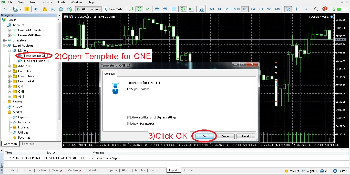Open the new chart dropdown arrow
This screenshot has height=175, width=350.
coord(9,9)
